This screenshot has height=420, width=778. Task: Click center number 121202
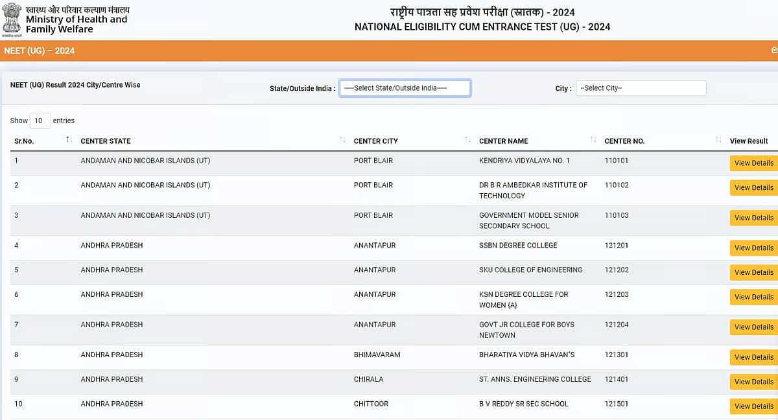pos(617,270)
